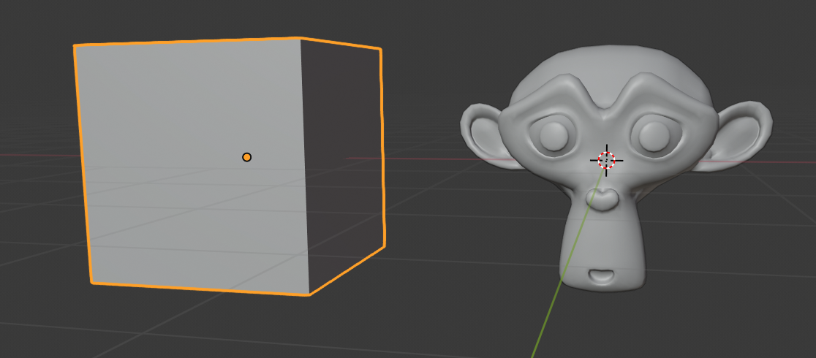Screen dimensions: 816x358
Task: Click the monkey's eye farthest from the cube
Action: (x=653, y=134)
